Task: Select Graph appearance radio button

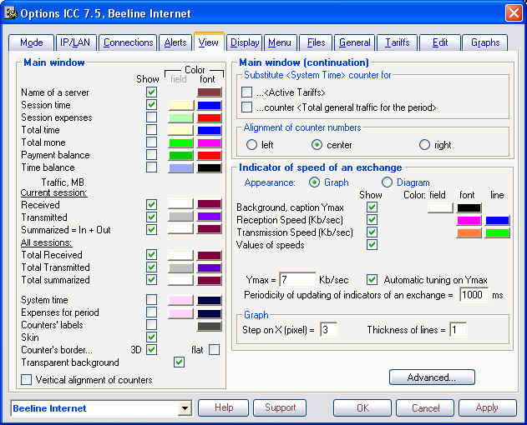Action: [x=314, y=182]
